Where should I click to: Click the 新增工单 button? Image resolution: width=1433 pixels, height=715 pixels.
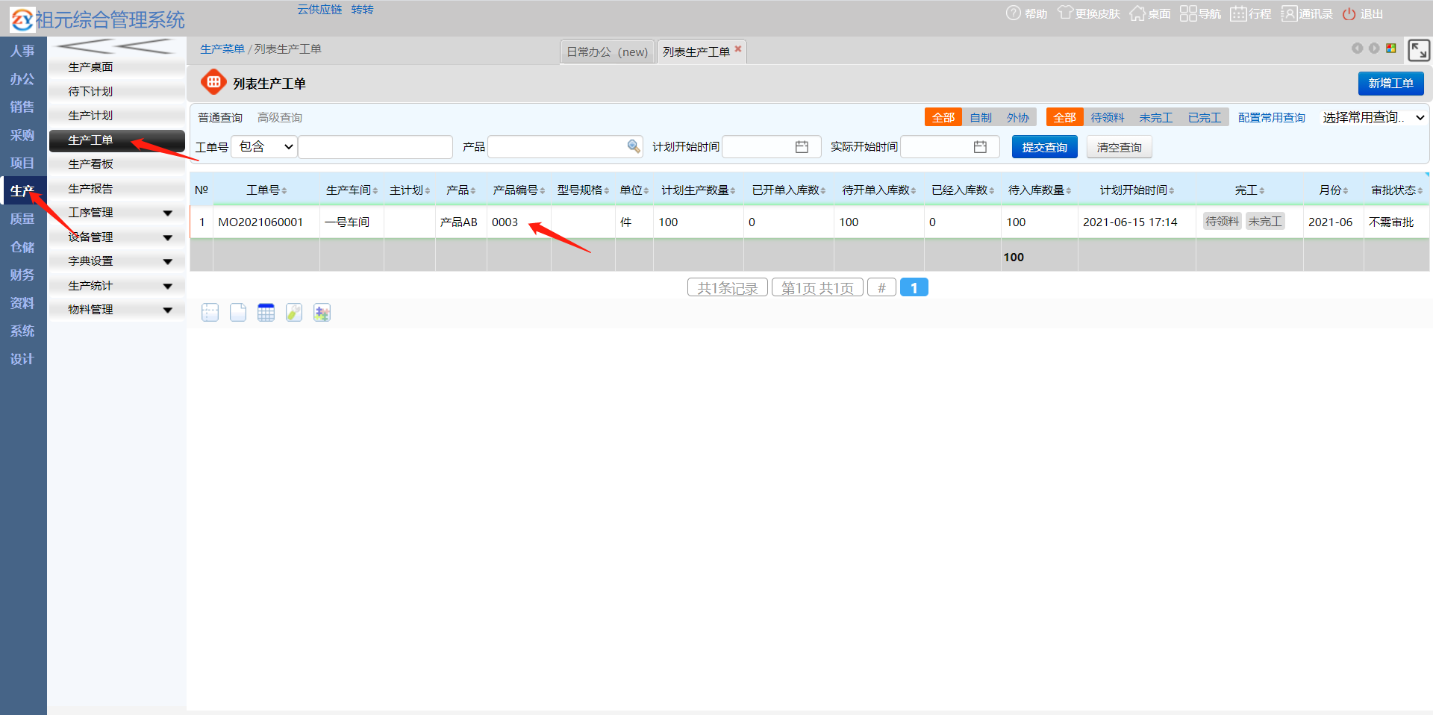(1390, 83)
